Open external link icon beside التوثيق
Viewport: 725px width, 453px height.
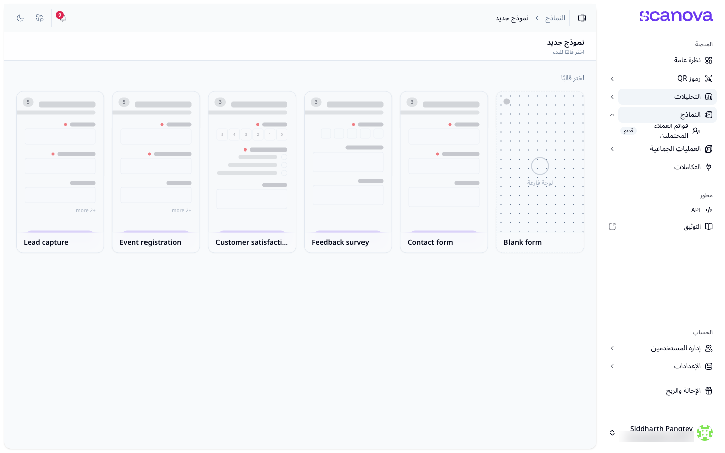(x=612, y=226)
